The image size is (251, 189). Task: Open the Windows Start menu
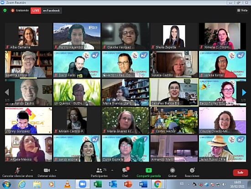(6, 184)
